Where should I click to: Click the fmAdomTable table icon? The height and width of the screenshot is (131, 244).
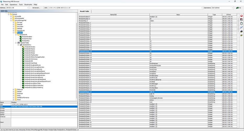[x=19, y=43]
